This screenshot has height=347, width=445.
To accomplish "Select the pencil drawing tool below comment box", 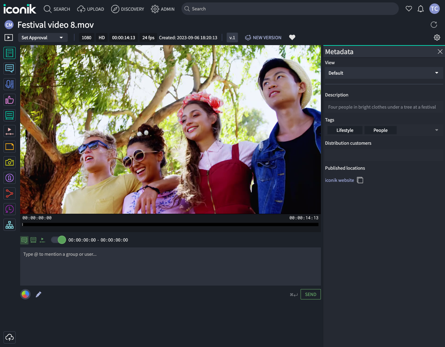I will click(39, 294).
